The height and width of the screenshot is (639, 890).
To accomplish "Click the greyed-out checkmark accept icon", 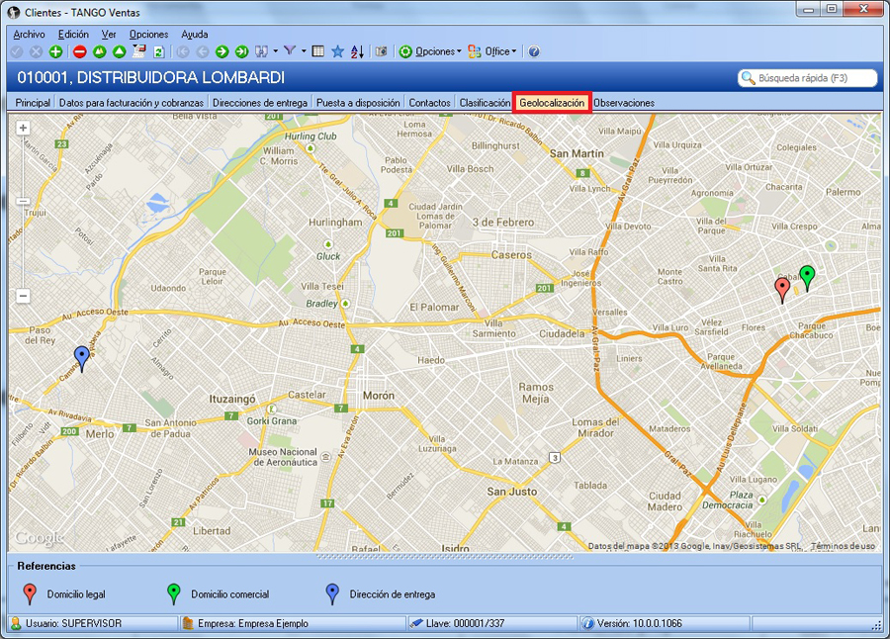I will 17,51.
